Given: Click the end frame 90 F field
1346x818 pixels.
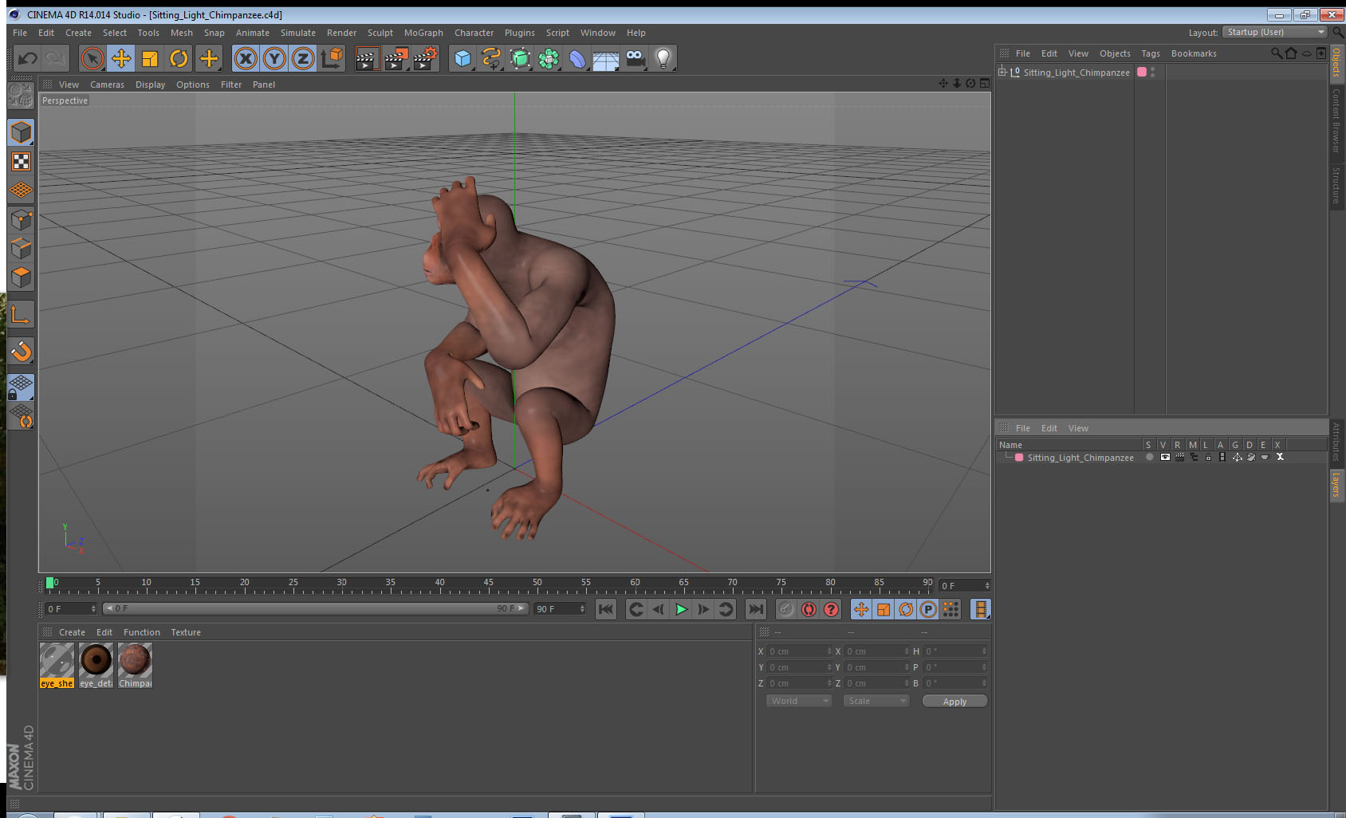Looking at the screenshot, I should 560,609.
